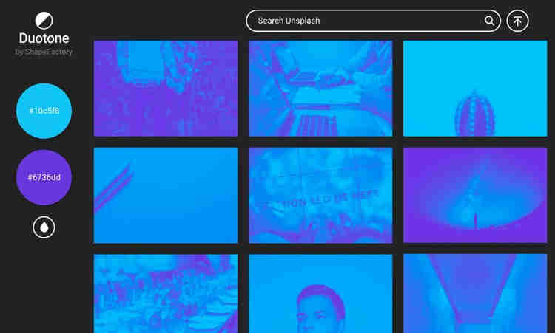Pick the purple #6736dd swatch
This screenshot has height=333, width=555.
[x=44, y=177]
